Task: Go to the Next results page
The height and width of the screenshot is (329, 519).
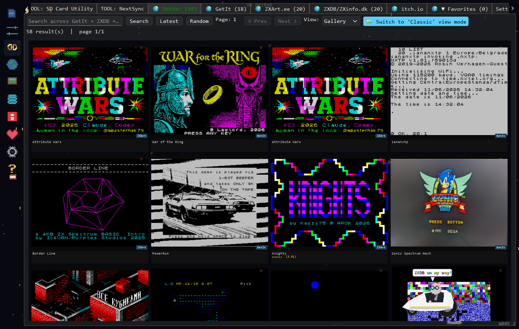Action: [288, 21]
